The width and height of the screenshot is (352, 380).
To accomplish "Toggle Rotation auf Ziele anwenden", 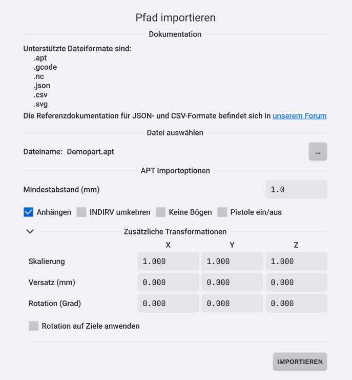I will 34,326.
